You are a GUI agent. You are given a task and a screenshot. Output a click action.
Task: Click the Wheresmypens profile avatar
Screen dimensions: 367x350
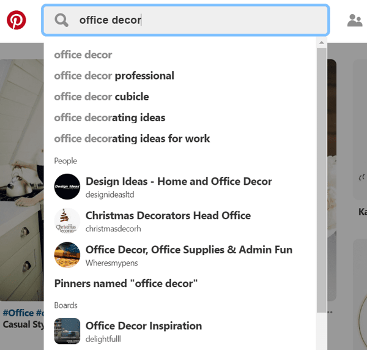pyautogui.click(x=67, y=255)
